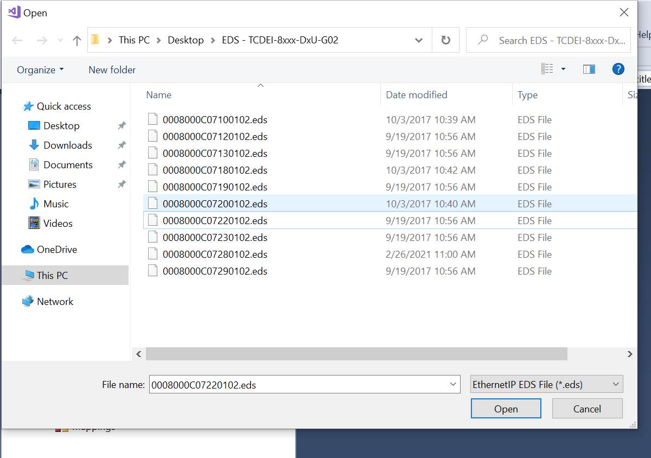
Task: Click the date 2/26/2021 11:00 AM
Action: point(430,255)
